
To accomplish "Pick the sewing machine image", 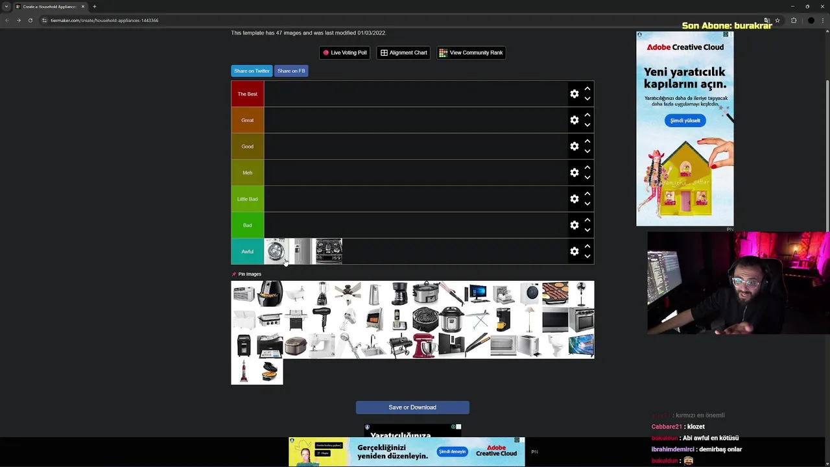I will (322, 346).
